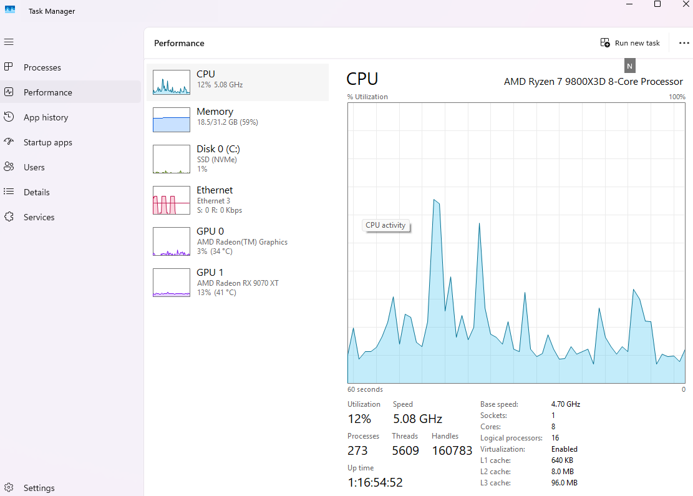
Task: Click the Task Manager app icon
Action: (x=10, y=11)
